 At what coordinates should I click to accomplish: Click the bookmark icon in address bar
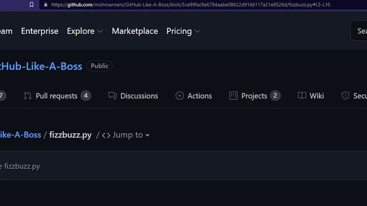(32, 5)
